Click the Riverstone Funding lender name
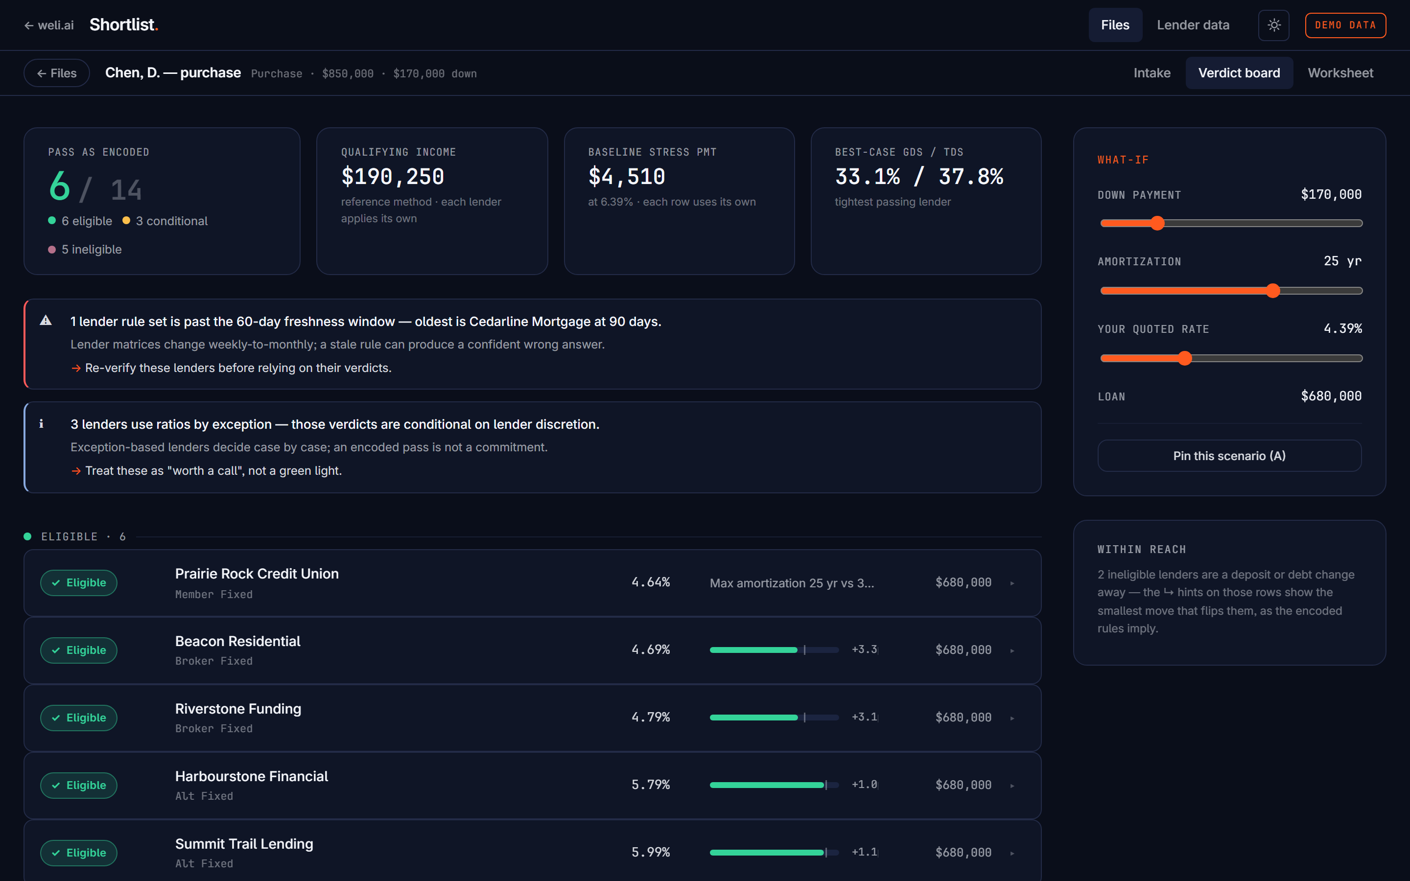 (238, 709)
